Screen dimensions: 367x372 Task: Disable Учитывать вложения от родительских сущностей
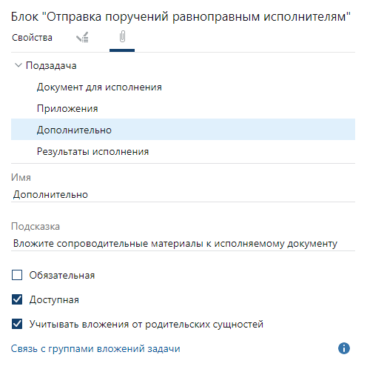[17, 324]
